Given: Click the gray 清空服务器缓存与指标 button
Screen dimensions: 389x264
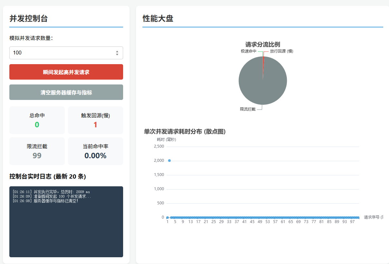Looking at the screenshot, I should (x=66, y=93).
